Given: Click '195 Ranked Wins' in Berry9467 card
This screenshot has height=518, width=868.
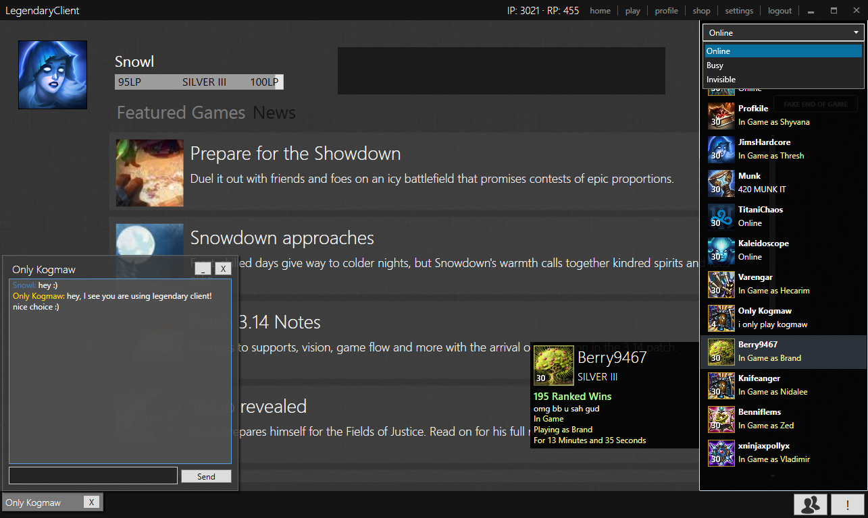Looking at the screenshot, I should [x=572, y=397].
